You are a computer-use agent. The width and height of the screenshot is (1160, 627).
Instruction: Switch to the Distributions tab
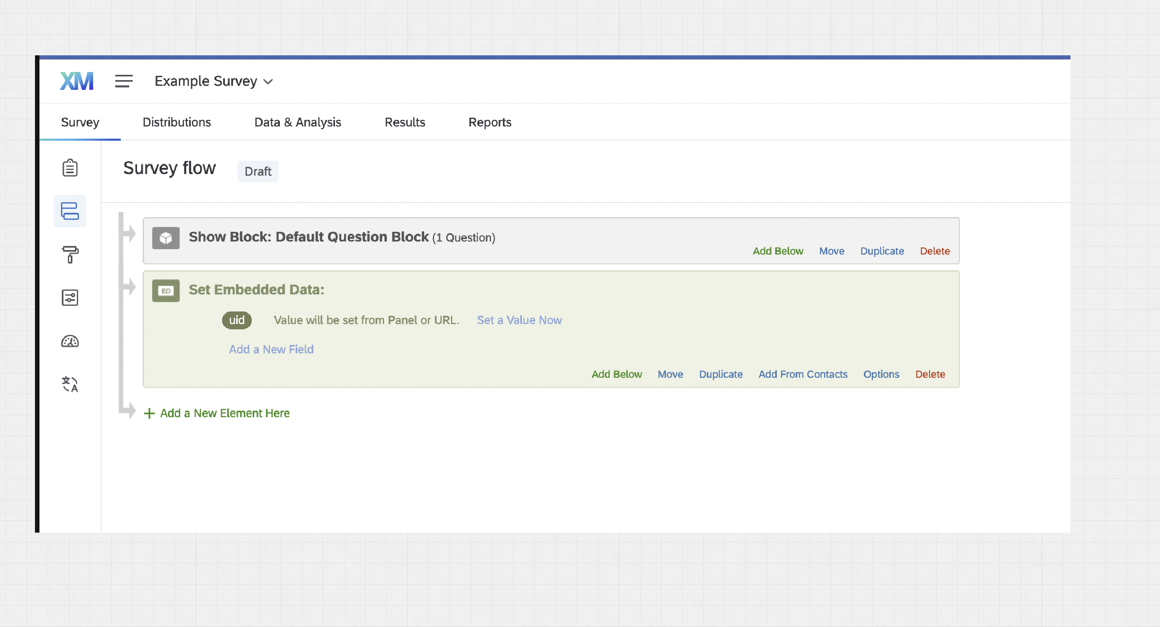(177, 122)
